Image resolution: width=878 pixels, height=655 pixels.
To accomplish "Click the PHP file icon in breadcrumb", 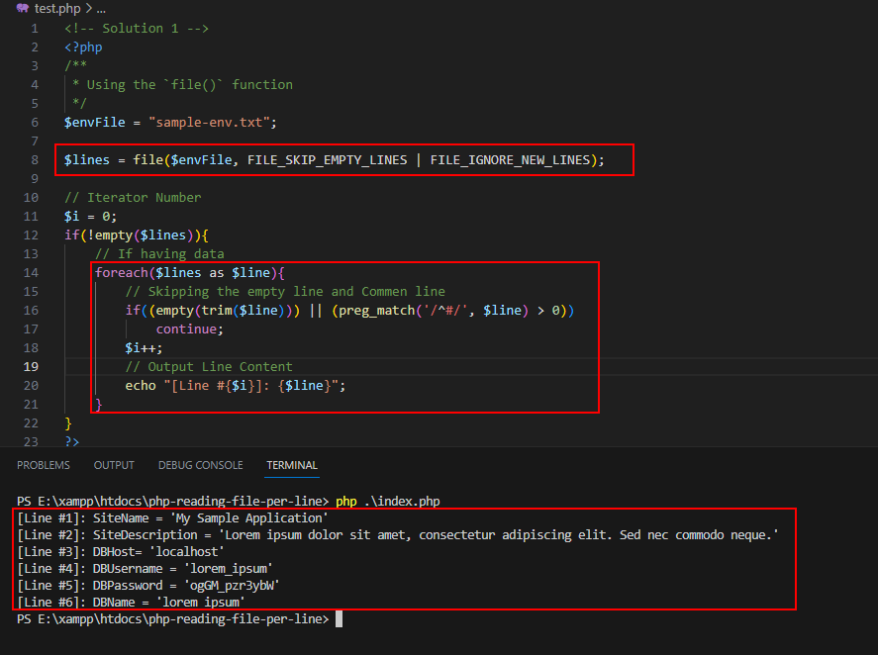I will pos(23,8).
